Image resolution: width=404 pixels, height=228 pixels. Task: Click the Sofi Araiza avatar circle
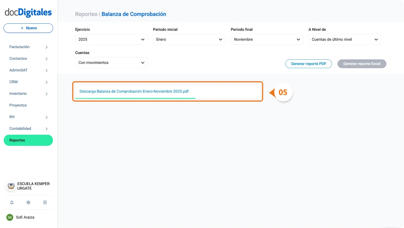[x=10, y=217]
